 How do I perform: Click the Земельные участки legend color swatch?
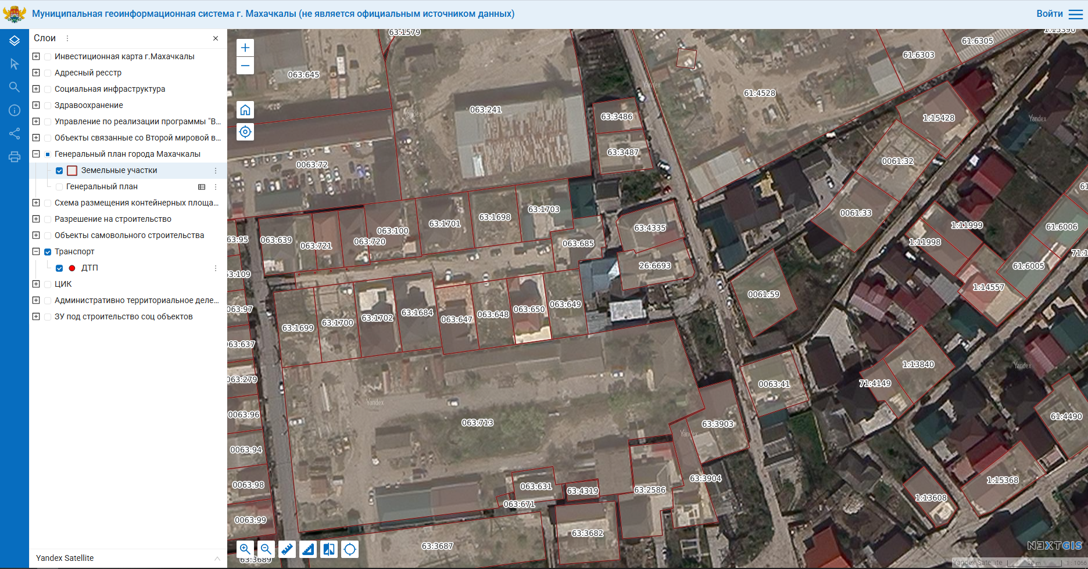tap(72, 171)
